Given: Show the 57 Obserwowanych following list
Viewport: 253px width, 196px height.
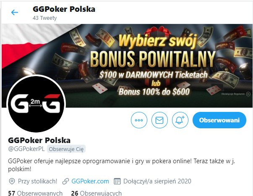Looking at the screenshot, I should [x=35, y=193].
